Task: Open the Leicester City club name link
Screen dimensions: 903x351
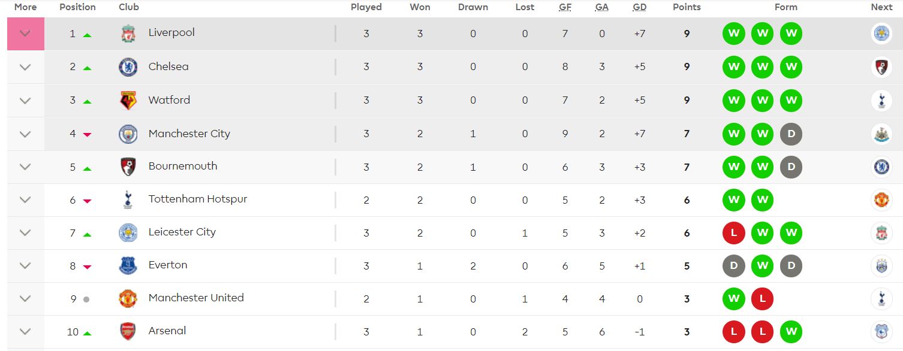Action: [182, 232]
